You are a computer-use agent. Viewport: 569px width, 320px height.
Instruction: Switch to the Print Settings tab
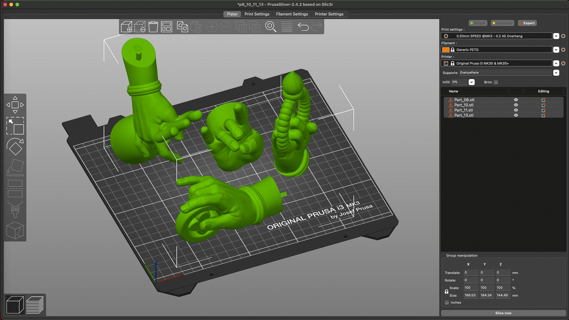(257, 14)
